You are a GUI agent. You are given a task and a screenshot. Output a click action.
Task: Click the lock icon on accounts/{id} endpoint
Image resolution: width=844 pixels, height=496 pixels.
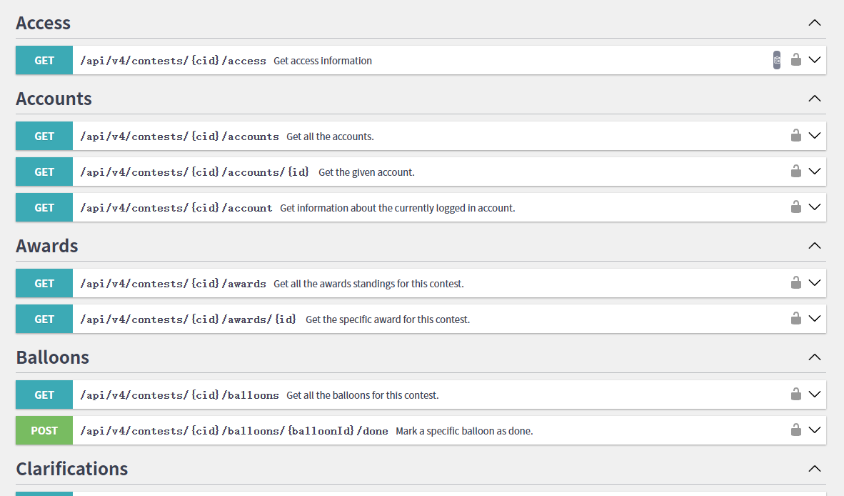tap(796, 172)
